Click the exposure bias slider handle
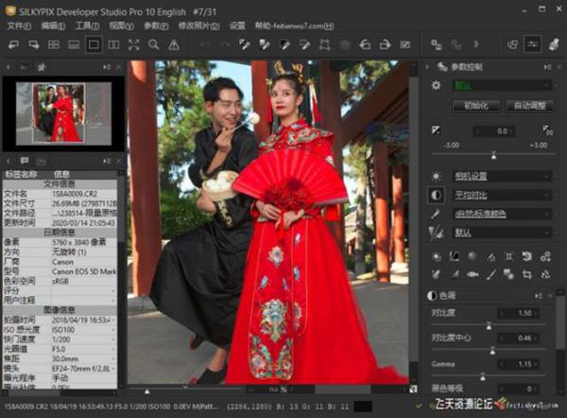Viewport: 567px width, 418px height. (x=493, y=155)
